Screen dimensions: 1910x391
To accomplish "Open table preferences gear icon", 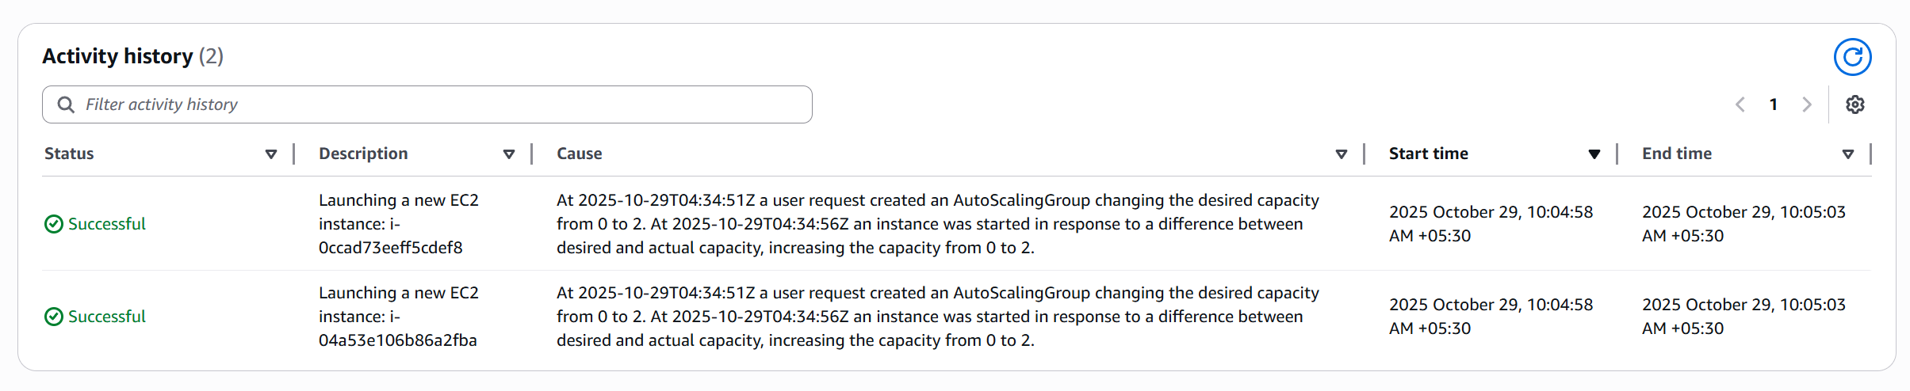I will [1854, 104].
